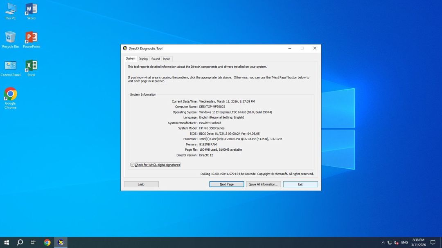The image size is (442, 248).
Task: Click the HP Pro 3500 Series value
Action: tap(212, 128)
